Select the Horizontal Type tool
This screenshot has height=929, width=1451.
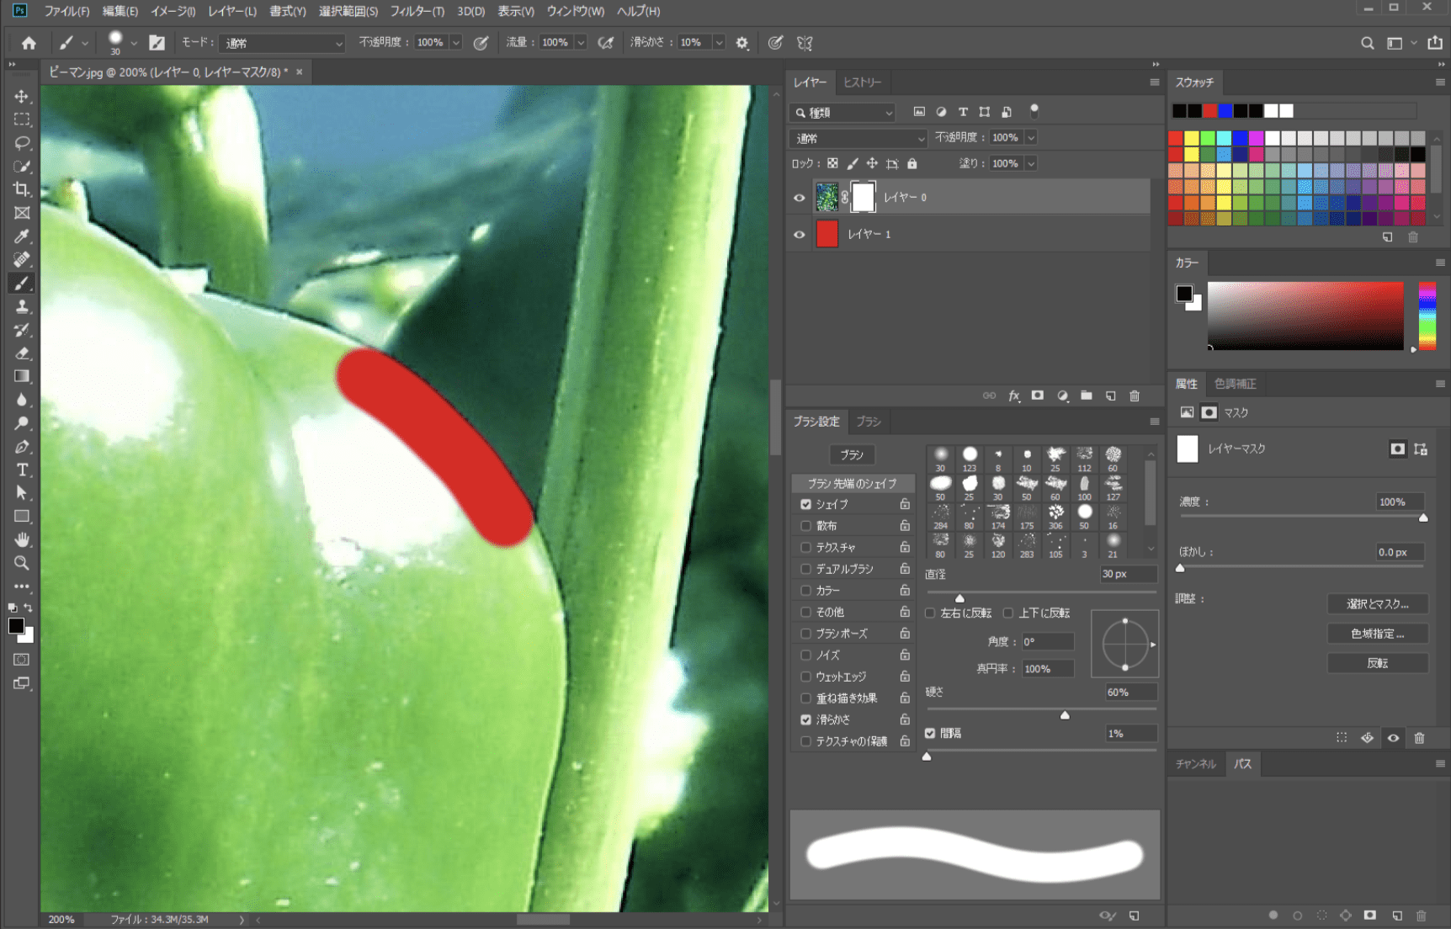click(x=22, y=470)
